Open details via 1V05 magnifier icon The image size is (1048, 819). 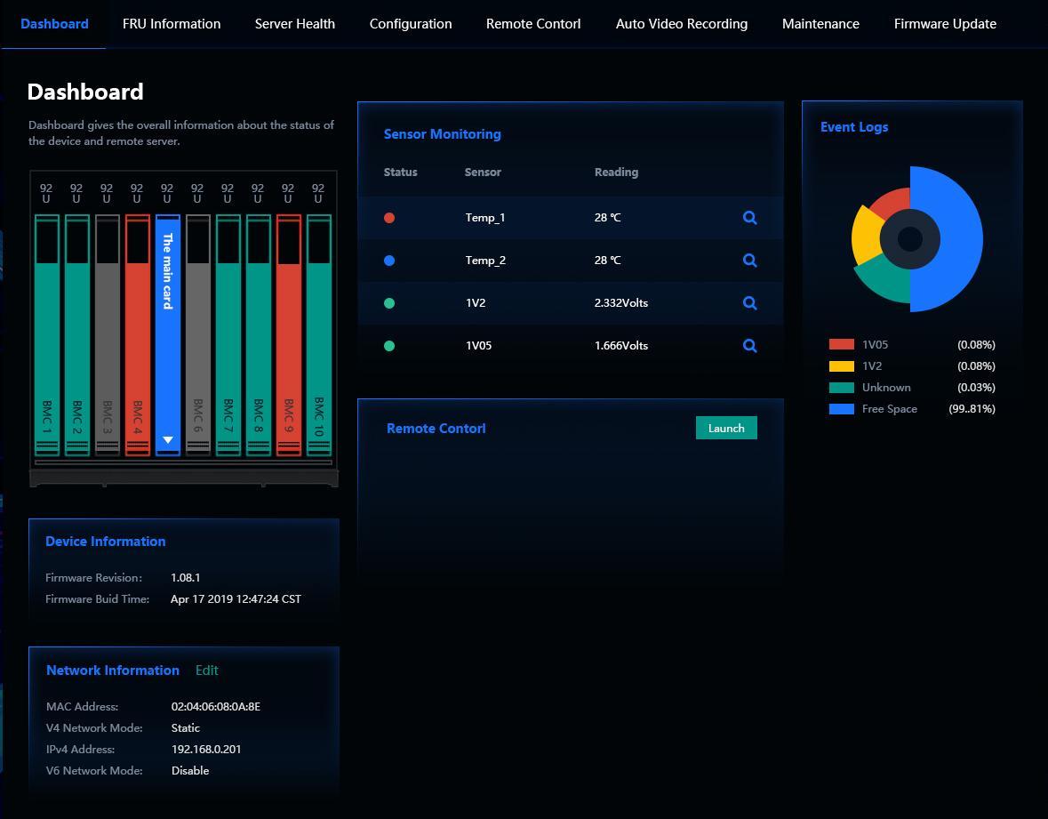click(749, 346)
